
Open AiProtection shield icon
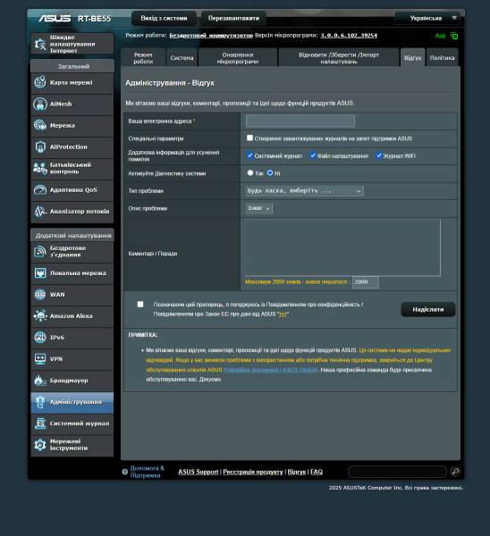(x=40, y=147)
